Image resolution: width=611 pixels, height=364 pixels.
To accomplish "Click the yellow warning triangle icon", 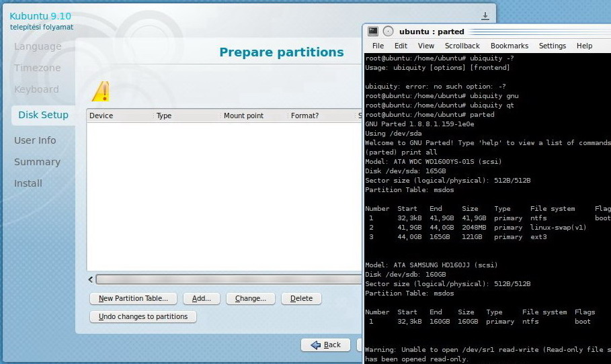I will pos(101,91).
